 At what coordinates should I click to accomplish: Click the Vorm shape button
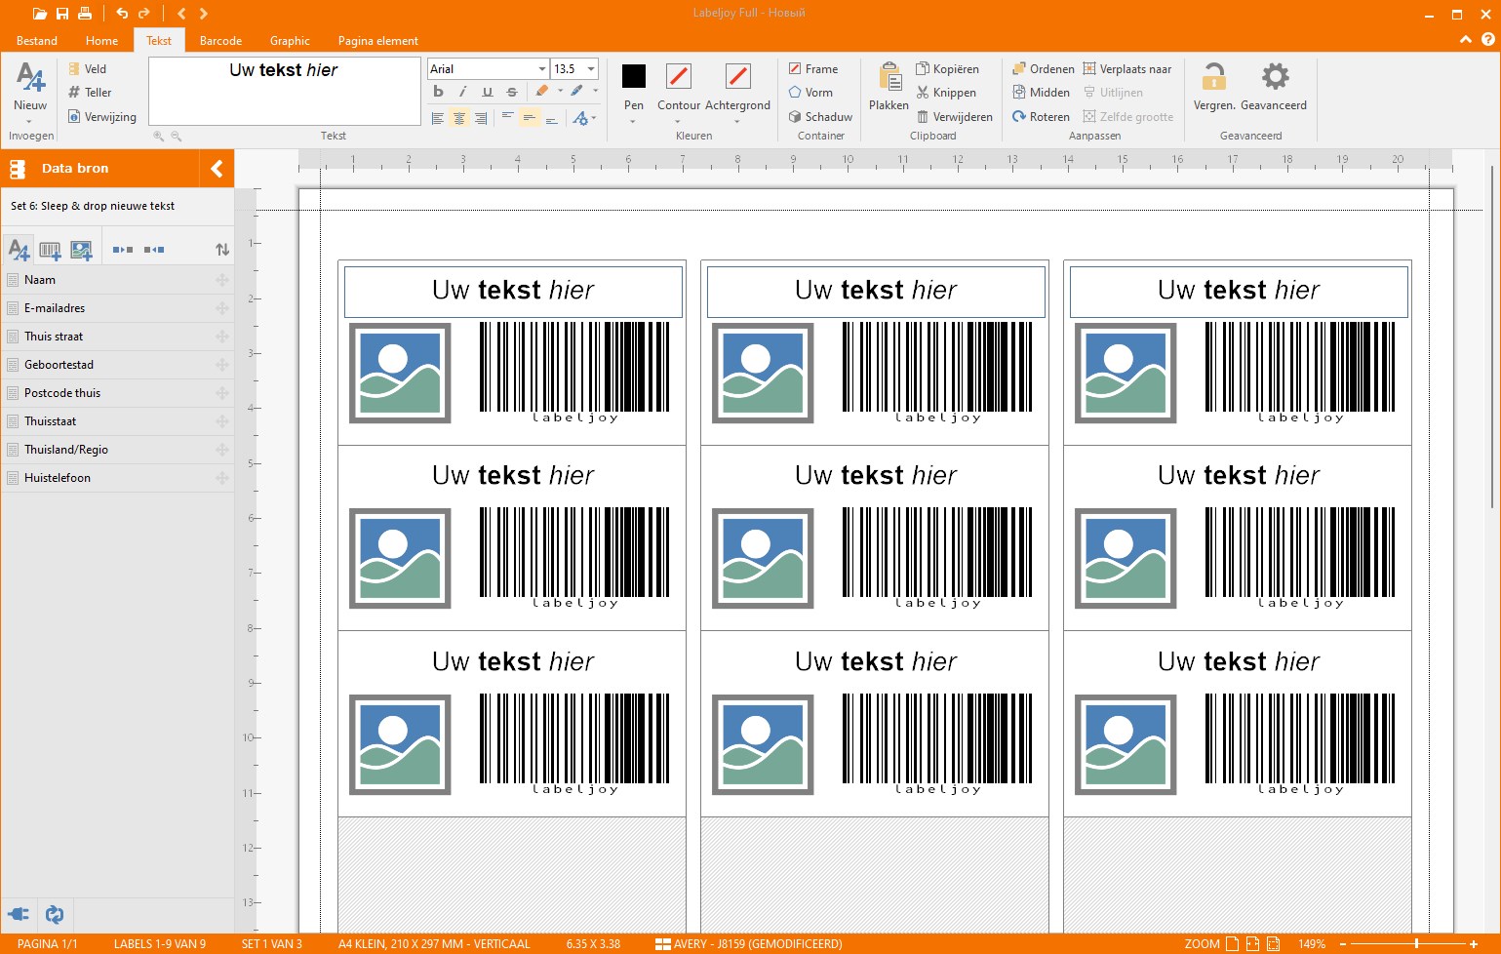(x=810, y=93)
